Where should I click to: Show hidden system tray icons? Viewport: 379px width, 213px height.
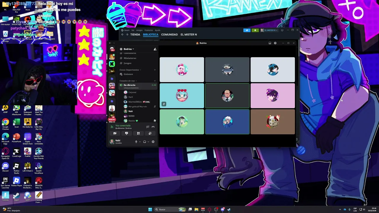pos(340,209)
